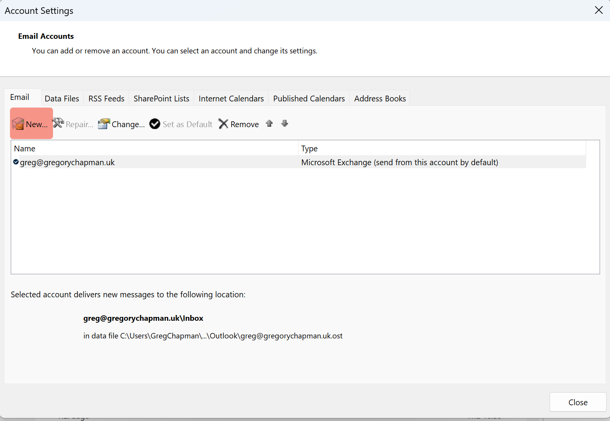Open the RSS Feeds tab
The height and width of the screenshot is (421, 610).
106,99
